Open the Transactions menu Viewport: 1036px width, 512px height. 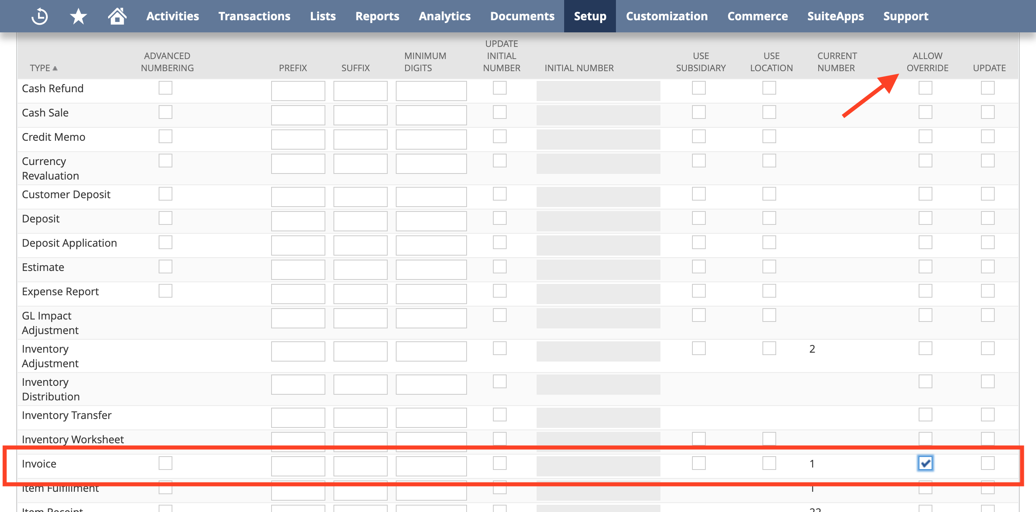pyautogui.click(x=254, y=16)
